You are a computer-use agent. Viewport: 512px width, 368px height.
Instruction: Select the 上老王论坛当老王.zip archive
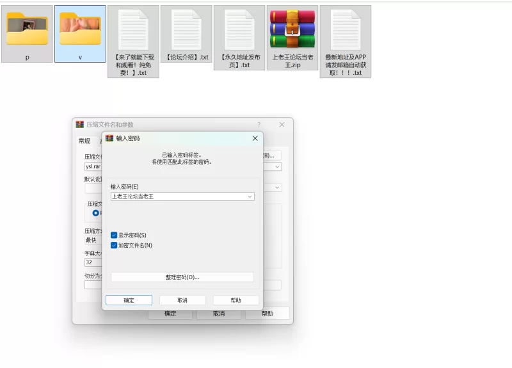tap(292, 38)
